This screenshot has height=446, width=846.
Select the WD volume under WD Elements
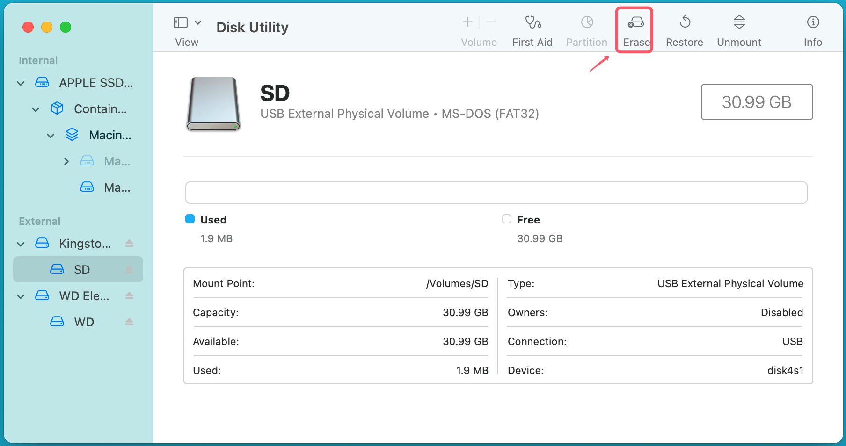84,322
